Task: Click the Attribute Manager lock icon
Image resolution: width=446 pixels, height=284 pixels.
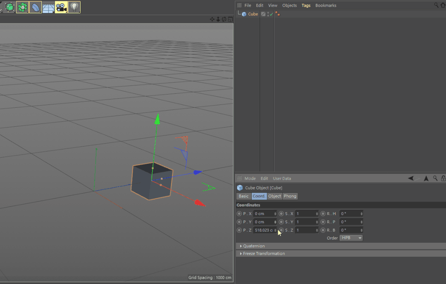Action: (x=443, y=178)
